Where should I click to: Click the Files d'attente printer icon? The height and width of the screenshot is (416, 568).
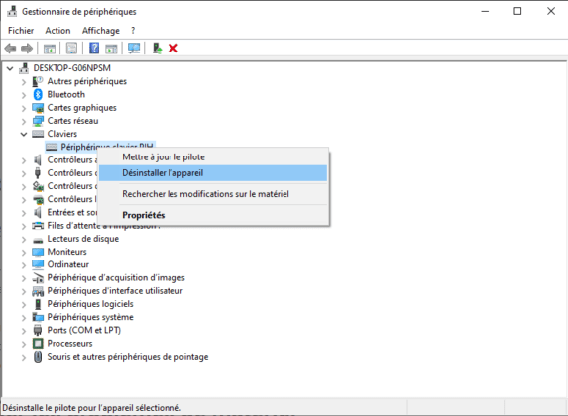[38, 226]
